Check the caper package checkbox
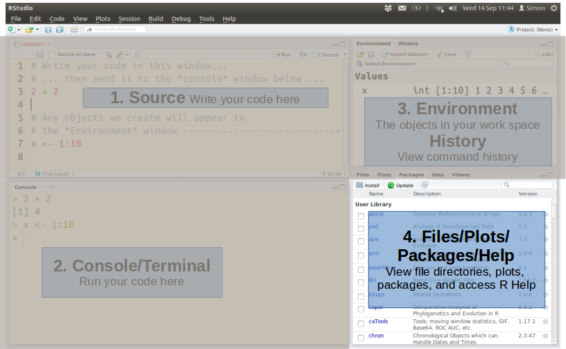Image resolution: width=566 pixels, height=349 pixels. pyautogui.click(x=361, y=309)
